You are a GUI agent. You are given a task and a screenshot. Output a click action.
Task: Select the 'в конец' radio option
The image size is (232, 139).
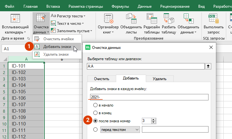(x=95, y=113)
